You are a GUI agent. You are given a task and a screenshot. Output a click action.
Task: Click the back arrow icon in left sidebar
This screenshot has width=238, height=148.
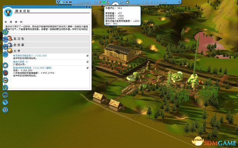pyautogui.click(x=5, y=54)
